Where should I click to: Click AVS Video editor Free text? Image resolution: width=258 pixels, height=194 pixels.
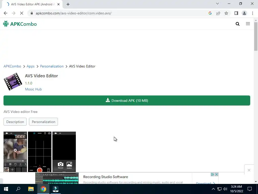[21, 112]
